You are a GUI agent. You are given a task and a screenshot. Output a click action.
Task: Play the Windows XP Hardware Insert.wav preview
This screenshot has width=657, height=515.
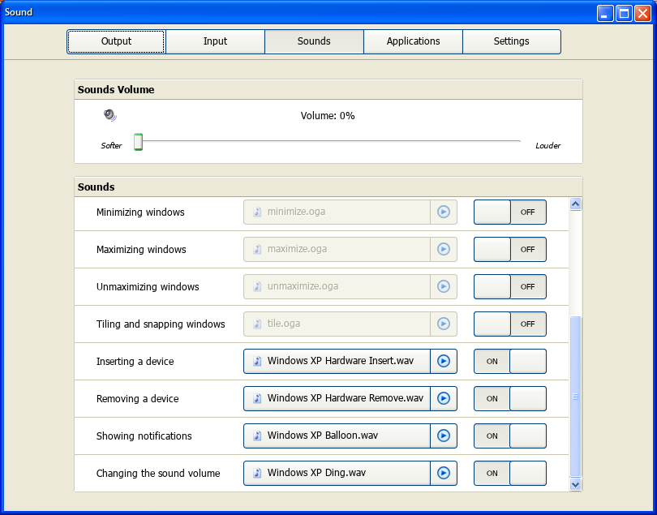point(444,361)
